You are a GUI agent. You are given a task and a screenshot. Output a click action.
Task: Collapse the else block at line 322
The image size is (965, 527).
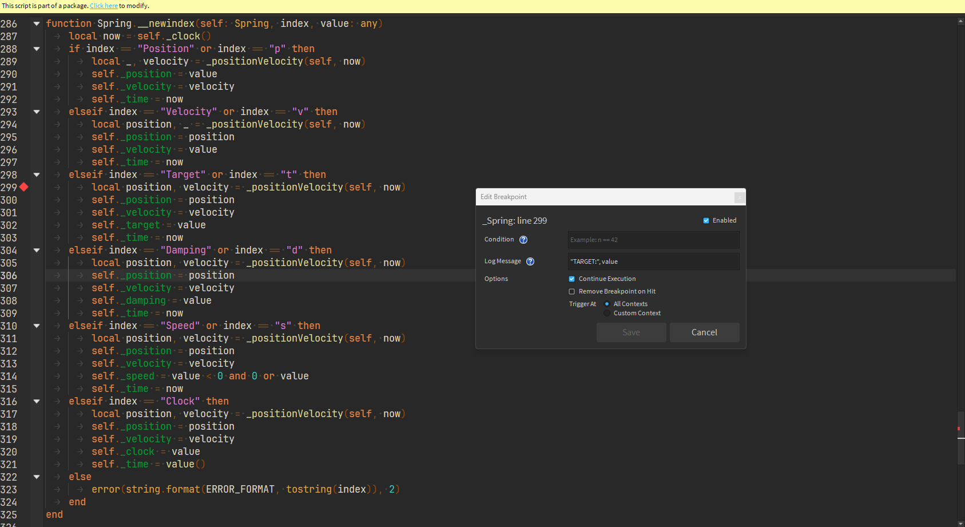tap(37, 477)
